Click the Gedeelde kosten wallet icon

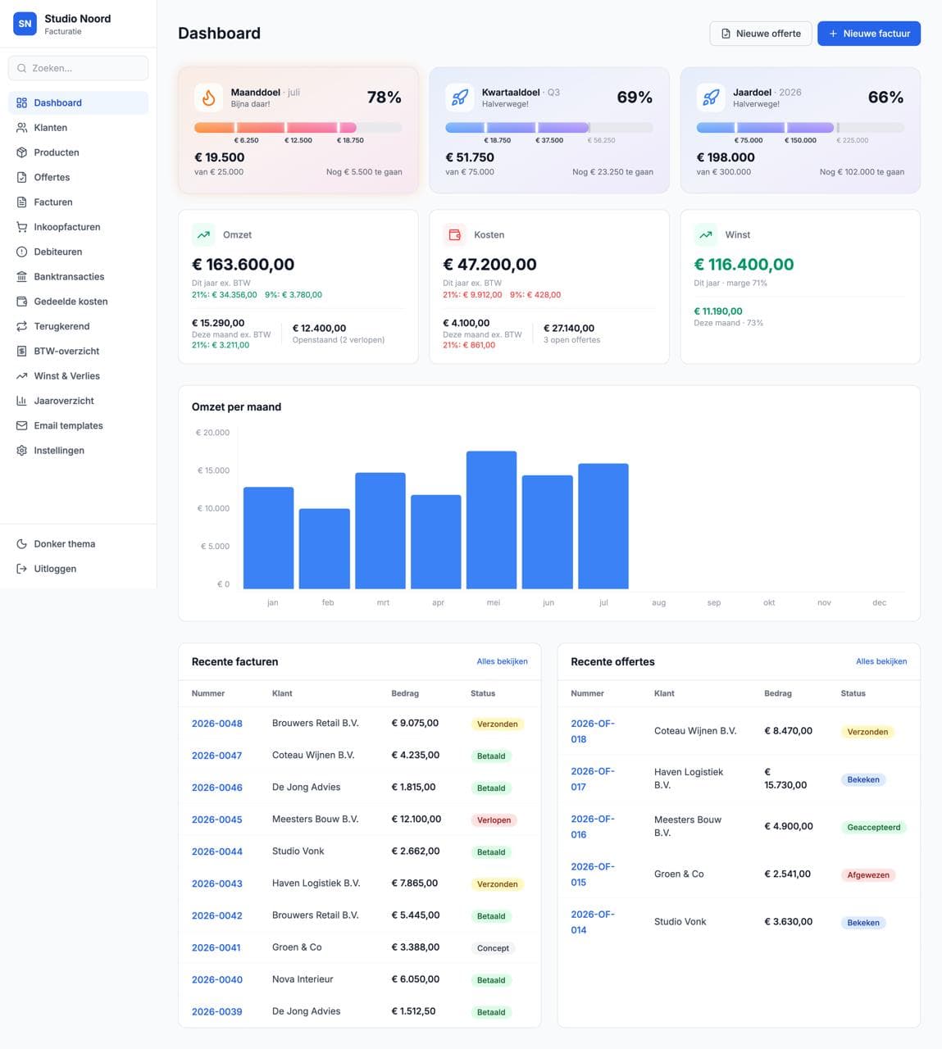22,302
